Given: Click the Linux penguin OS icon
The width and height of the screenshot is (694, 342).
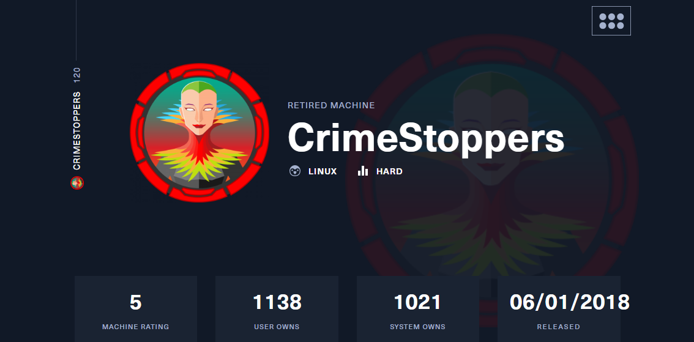Looking at the screenshot, I should tap(295, 171).
